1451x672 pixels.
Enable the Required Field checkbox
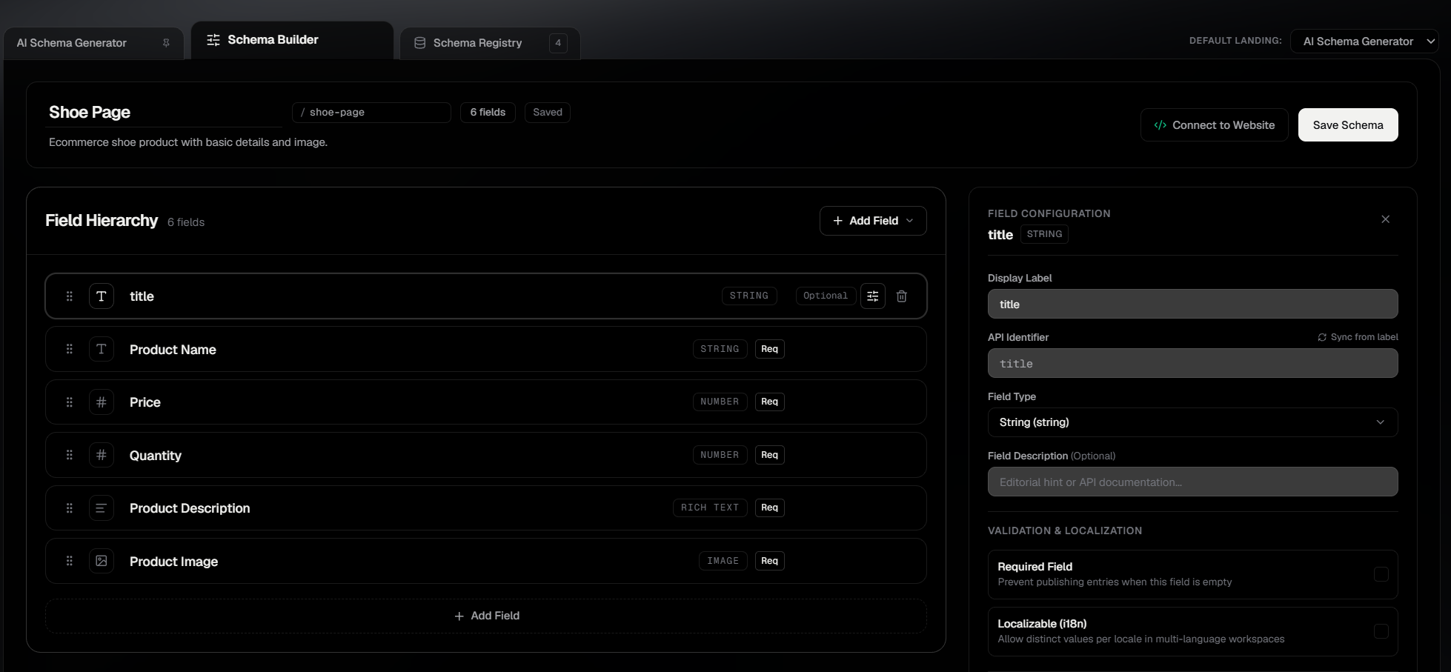point(1381,574)
